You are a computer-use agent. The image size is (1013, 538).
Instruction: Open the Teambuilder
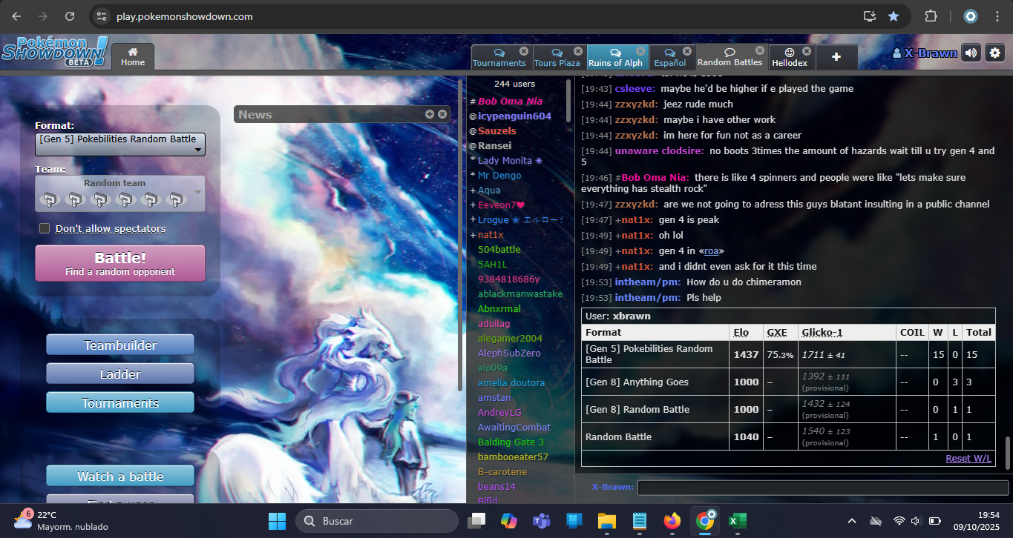pyautogui.click(x=120, y=345)
